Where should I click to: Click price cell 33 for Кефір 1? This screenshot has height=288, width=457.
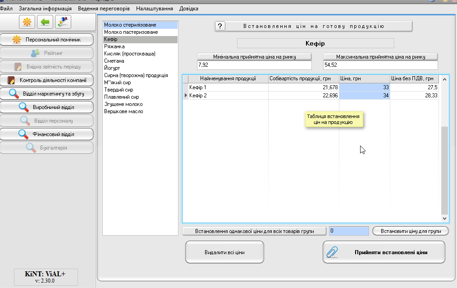pos(364,87)
